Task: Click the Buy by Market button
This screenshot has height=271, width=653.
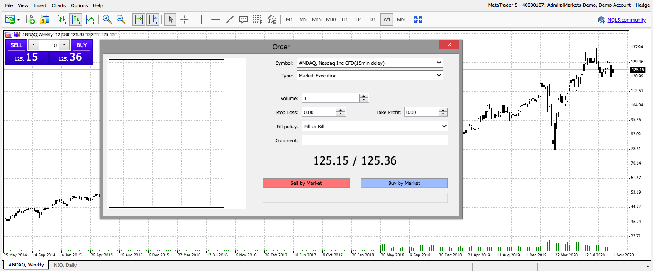Action: pyautogui.click(x=404, y=183)
